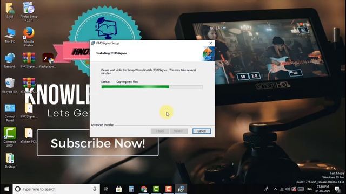Open the Mozilla Firefox shortcut

coord(29,37)
